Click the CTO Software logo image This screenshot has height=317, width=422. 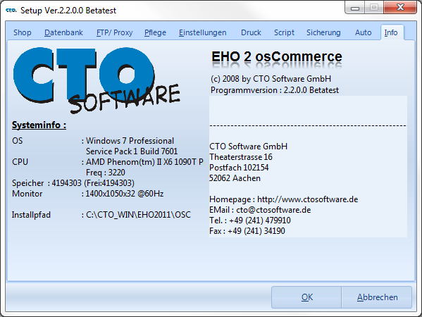[x=97, y=80]
